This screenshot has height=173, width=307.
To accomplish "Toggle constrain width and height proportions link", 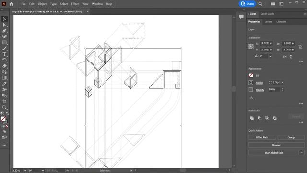I will [300, 47].
